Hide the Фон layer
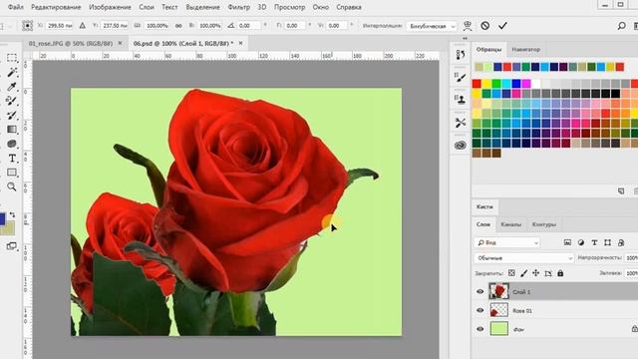This screenshot has height=359, width=638. tap(480, 329)
